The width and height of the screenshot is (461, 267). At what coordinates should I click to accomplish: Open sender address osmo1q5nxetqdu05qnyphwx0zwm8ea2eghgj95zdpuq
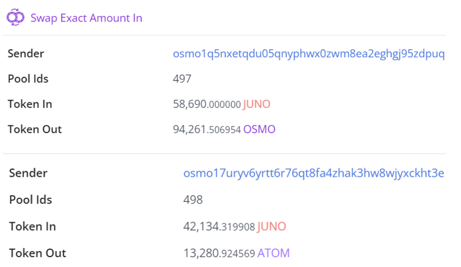coord(309,54)
